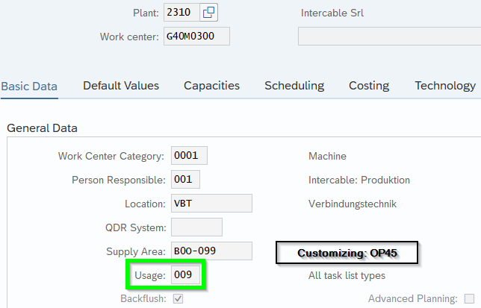Toggle the Backflush checkbox
The width and height of the screenshot is (481, 308).
pyautogui.click(x=178, y=299)
